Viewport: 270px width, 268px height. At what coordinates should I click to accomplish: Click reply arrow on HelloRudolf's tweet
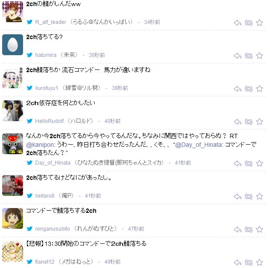237,122
